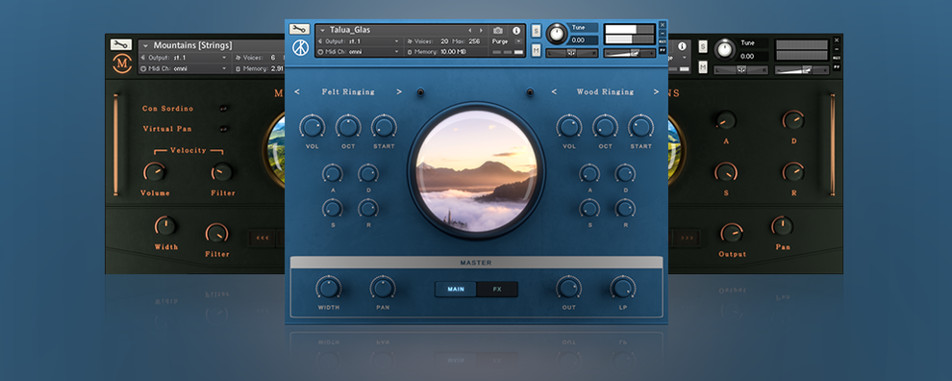Open the Output st.1 dropdown in Talua_Glas
The height and width of the screenshot is (381, 952).
(359, 41)
